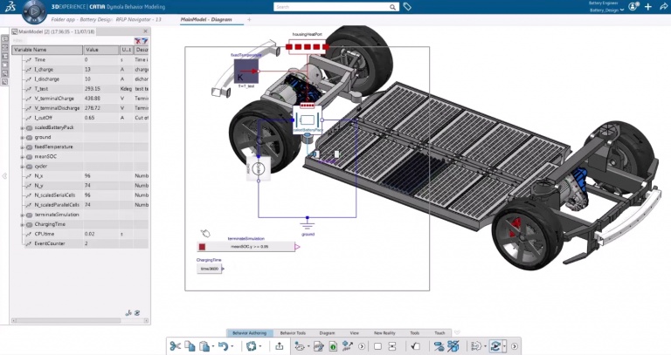Click the ground symbol in diagram

pyautogui.click(x=308, y=224)
